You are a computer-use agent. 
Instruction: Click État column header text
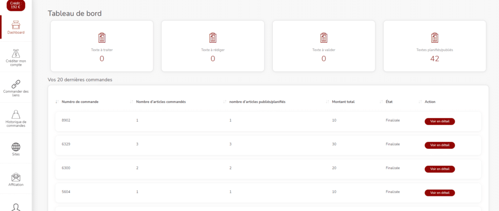click(x=389, y=102)
